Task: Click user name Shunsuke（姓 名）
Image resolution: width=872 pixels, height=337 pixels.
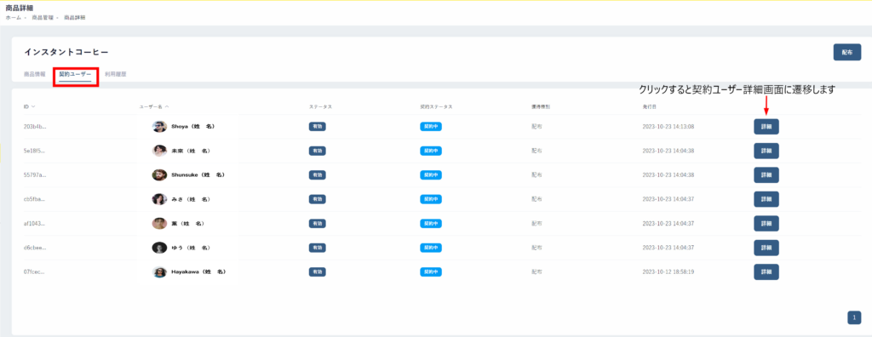Action: (198, 175)
